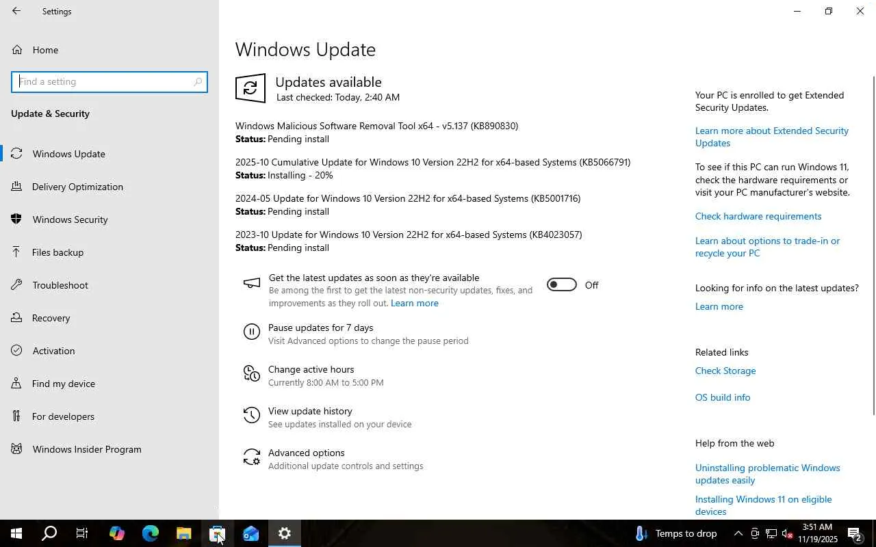Click the Delivery Optimization icon
Image resolution: width=876 pixels, height=547 pixels.
(17, 187)
